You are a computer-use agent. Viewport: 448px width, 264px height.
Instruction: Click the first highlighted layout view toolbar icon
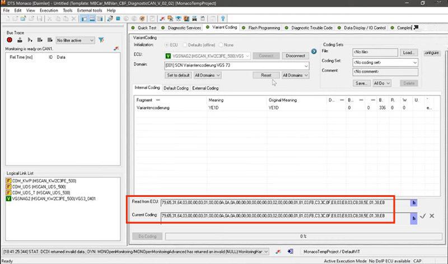pyautogui.click(x=84, y=19)
